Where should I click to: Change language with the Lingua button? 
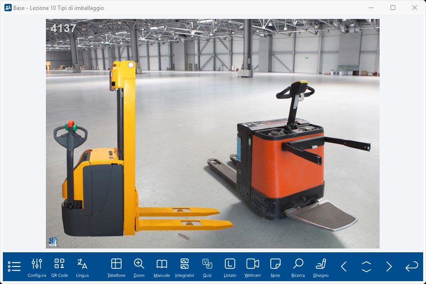[x=82, y=267]
